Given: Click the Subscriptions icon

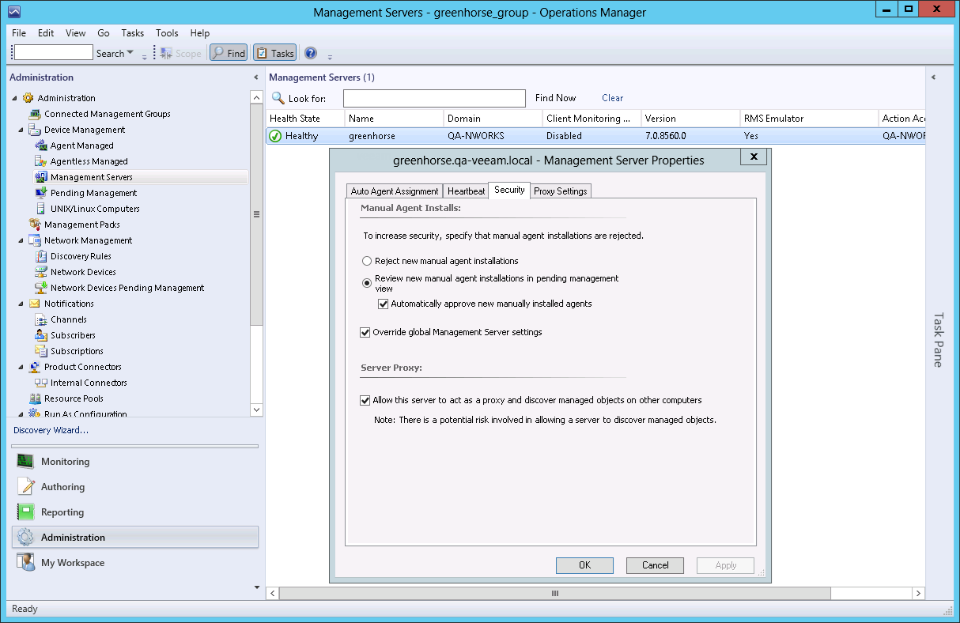Looking at the screenshot, I should pyautogui.click(x=42, y=351).
